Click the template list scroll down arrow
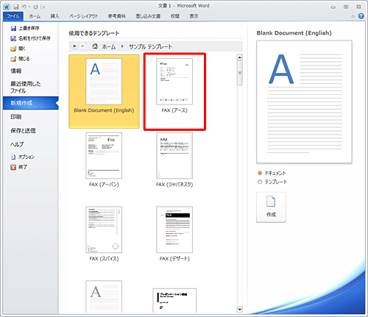The image size is (368, 317). [x=240, y=310]
